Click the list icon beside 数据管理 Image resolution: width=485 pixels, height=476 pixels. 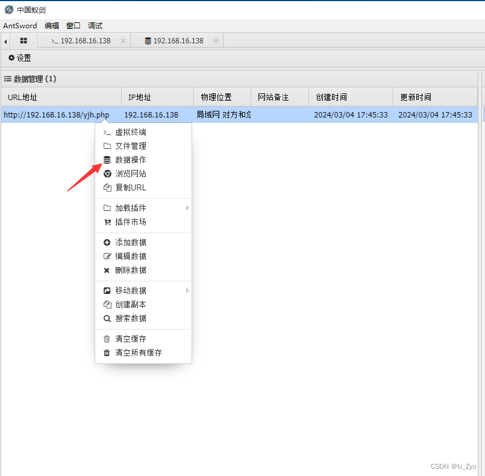pyautogui.click(x=8, y=79)
